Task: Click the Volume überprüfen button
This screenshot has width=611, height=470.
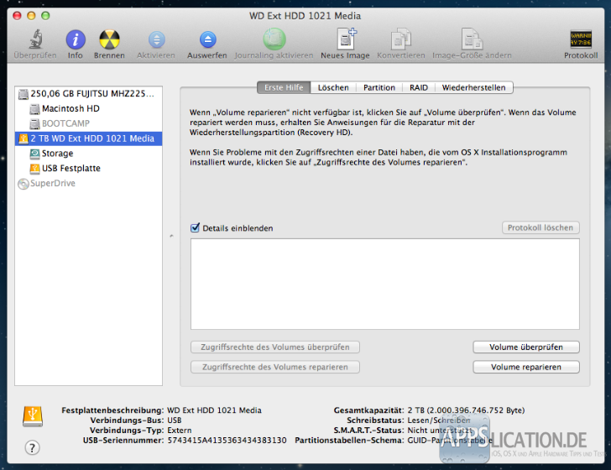Action: pyautogui.click(x=526, y=347)
